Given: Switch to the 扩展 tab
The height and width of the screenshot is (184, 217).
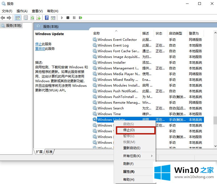Looking at the screenshot, I should 39,152.
